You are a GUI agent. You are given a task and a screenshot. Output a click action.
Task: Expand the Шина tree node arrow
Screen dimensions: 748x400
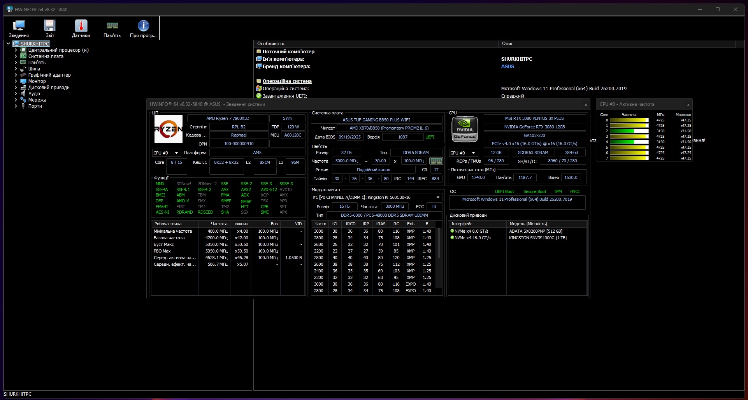[16, 68]
